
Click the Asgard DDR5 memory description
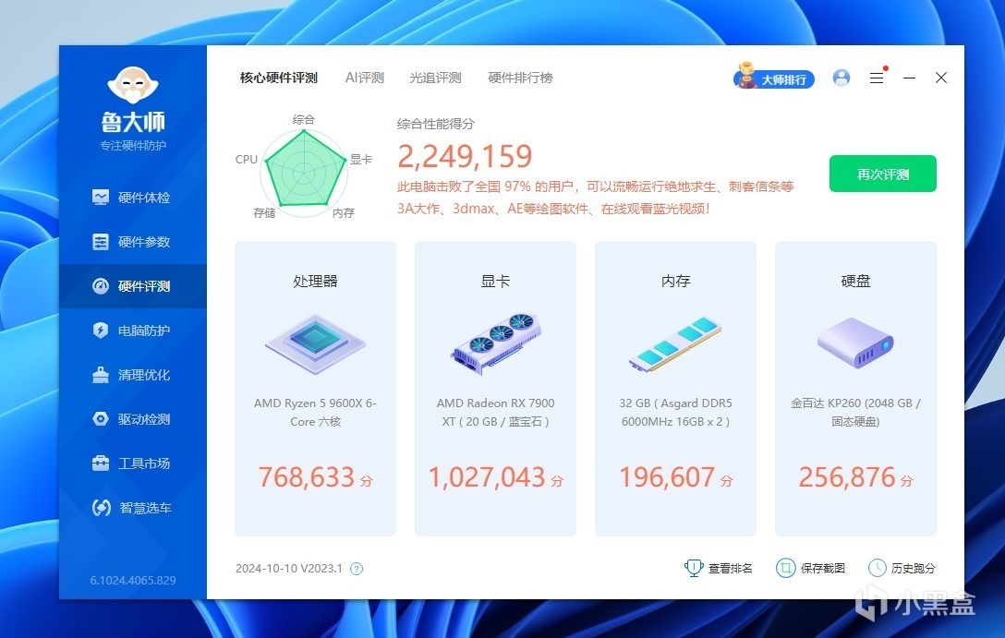point(675,412)
